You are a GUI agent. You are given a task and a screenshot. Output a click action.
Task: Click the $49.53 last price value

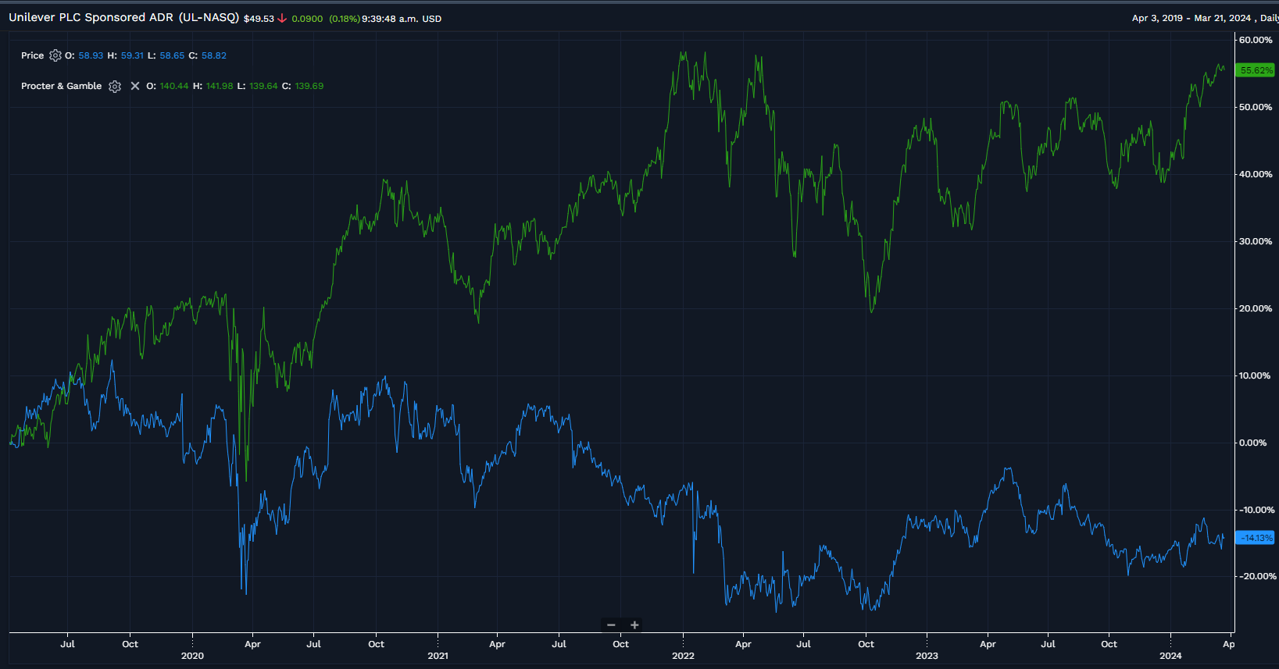pos(259,19)
